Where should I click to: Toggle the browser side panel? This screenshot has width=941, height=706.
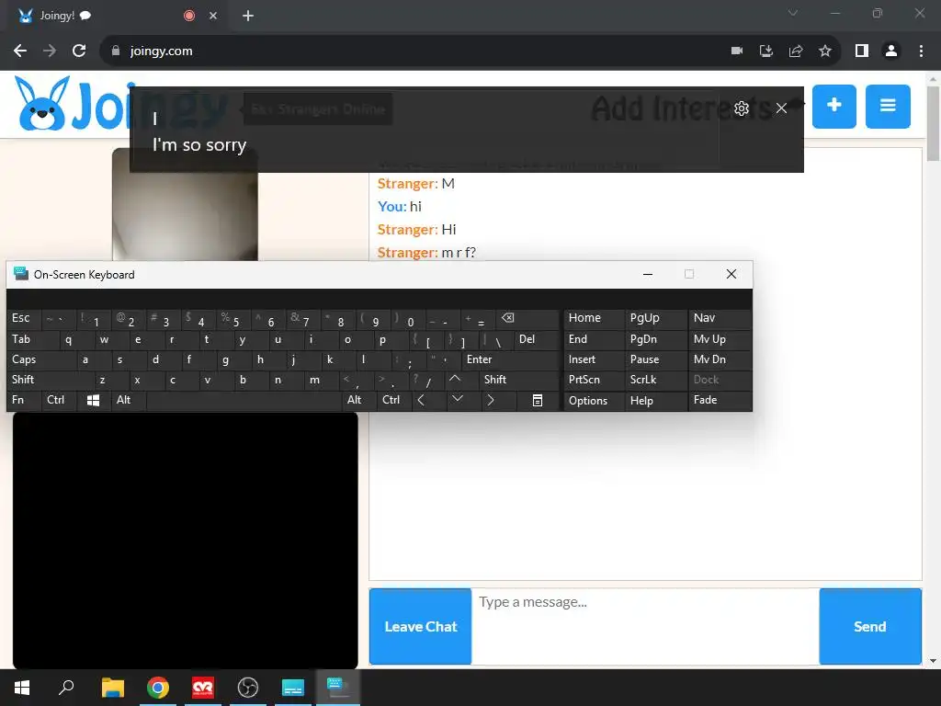[x=862, y=51]
